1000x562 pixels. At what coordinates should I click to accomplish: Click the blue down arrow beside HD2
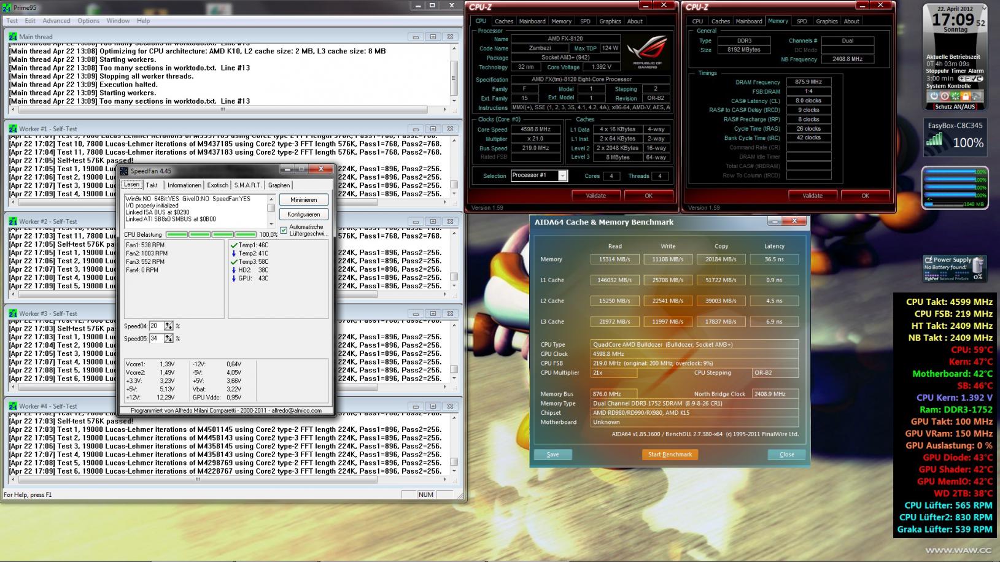click(234, 270)
